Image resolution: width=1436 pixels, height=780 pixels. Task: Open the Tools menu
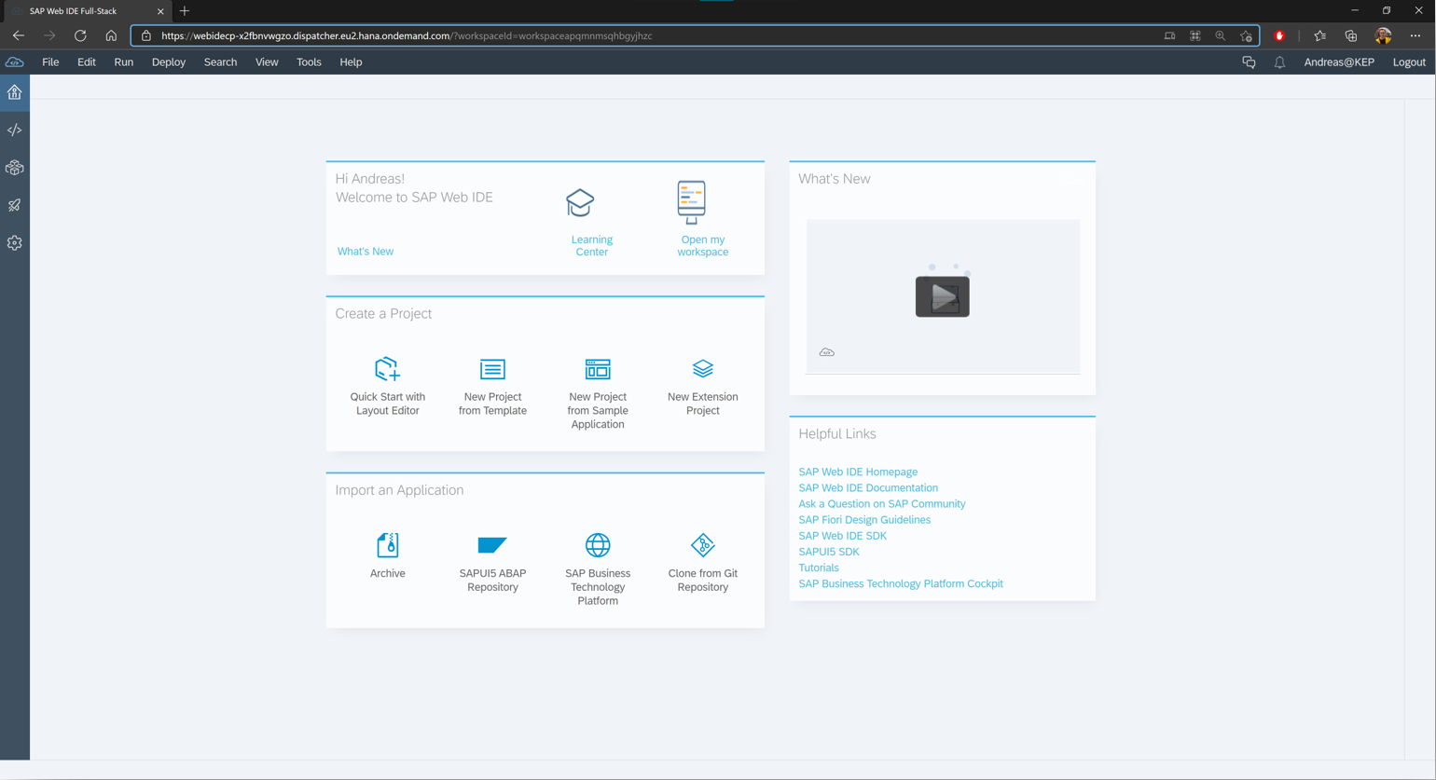tap(309, 62)
